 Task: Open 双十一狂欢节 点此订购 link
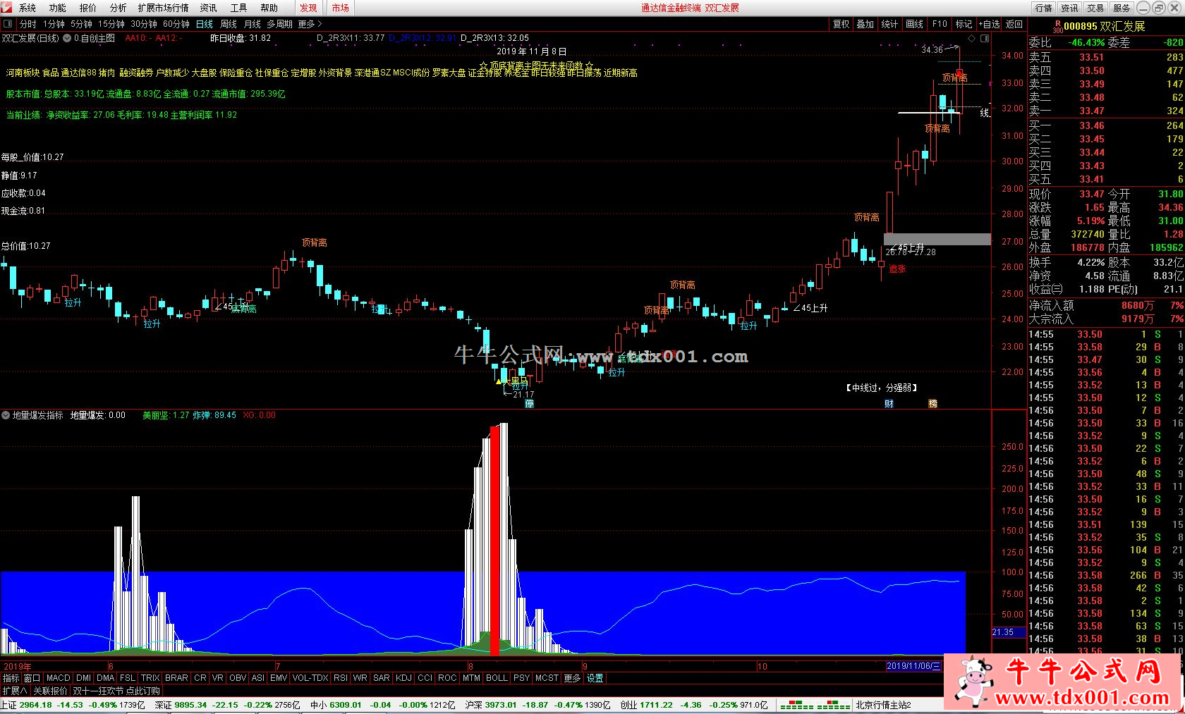click(x=116, y=691)
